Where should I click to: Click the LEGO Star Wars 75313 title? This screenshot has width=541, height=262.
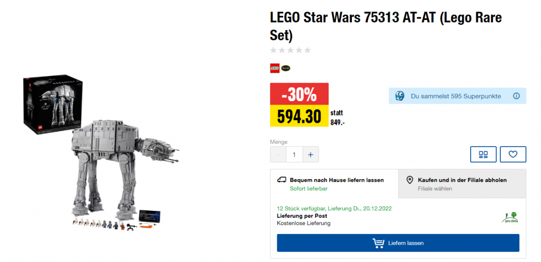[x=386, y=25]
